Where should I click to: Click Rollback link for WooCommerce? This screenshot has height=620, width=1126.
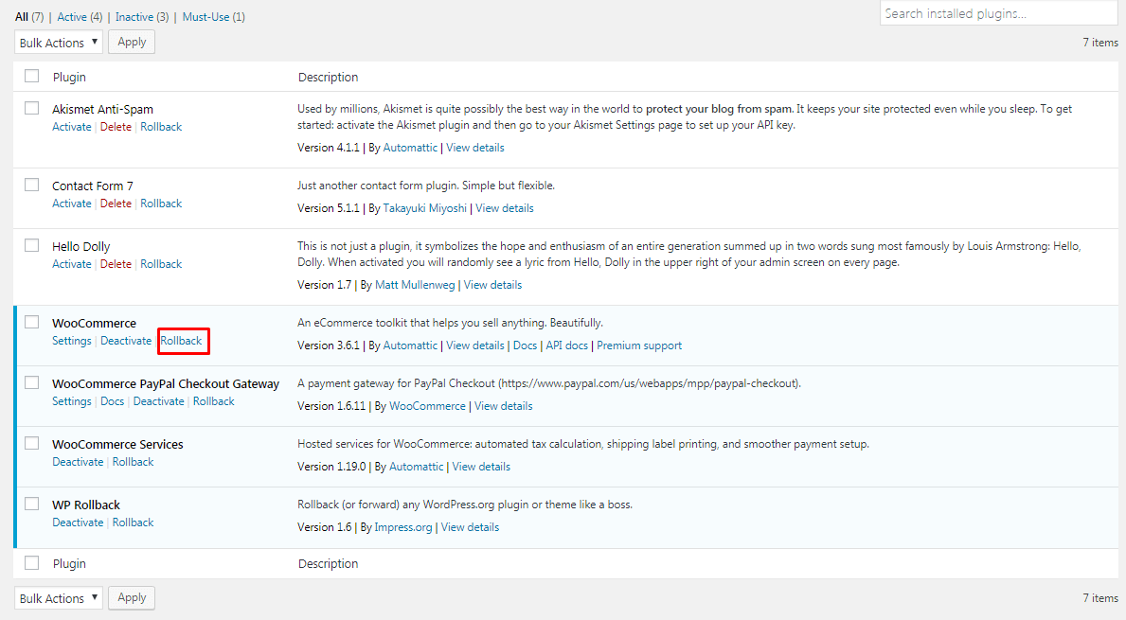tap(181, 341)
